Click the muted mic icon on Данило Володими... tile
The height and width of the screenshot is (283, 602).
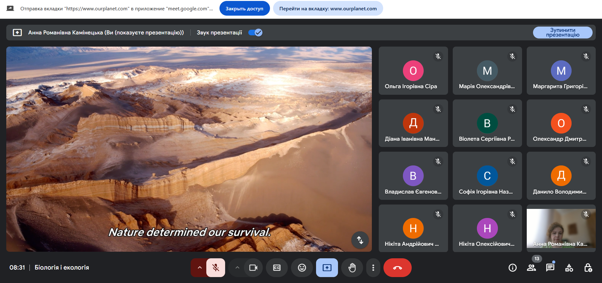tap(586, 161)
